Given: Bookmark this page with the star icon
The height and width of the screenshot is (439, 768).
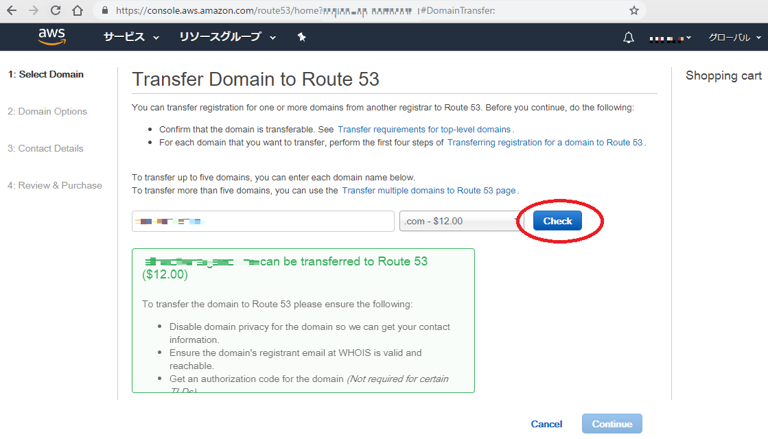Looking at the screenshot, I should (633, 10).
